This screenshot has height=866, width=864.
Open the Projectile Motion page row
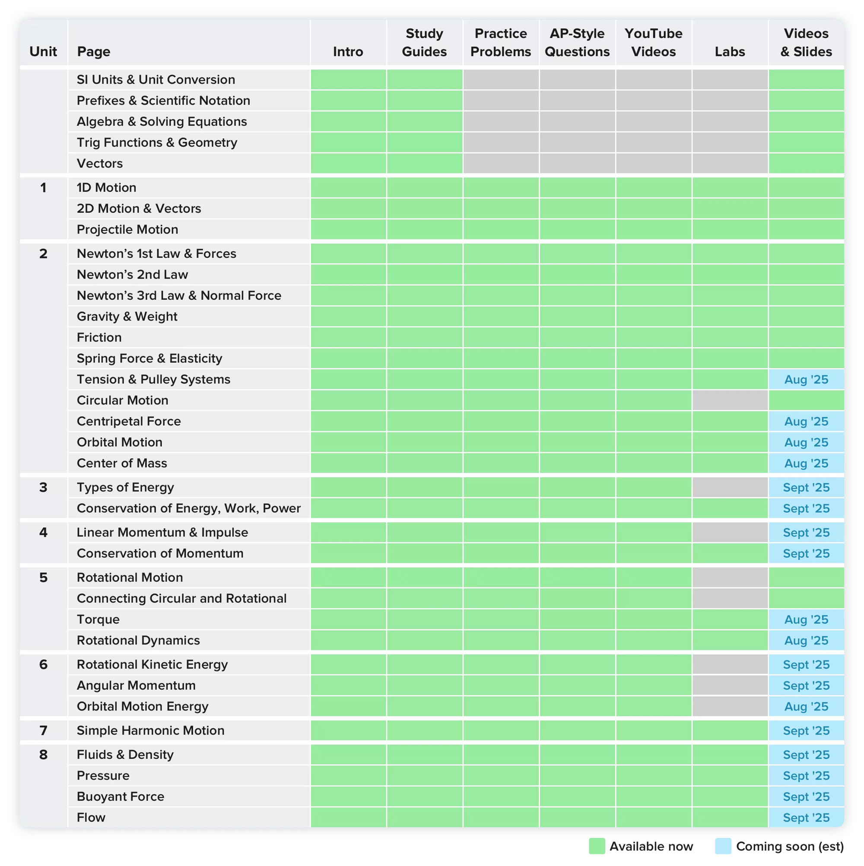(127, 229)
